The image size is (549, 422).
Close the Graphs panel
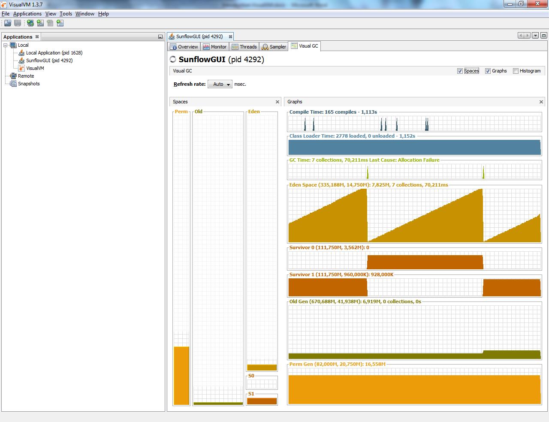pyautogui.click(x=541, y=102)
